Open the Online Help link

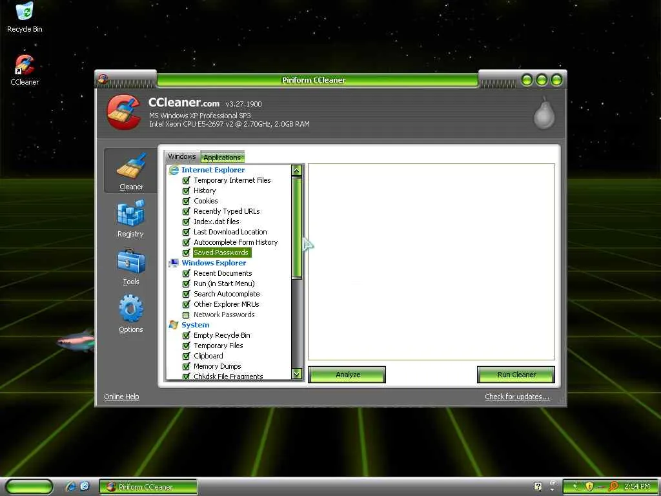point(121,397)
